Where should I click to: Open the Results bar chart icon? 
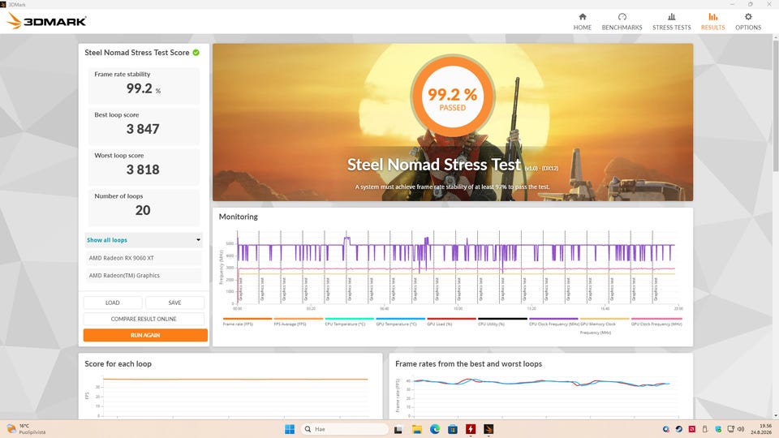(x=713, y=17)
